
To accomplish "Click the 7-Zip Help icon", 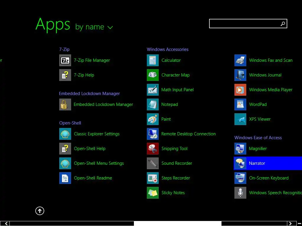I will (65, 75).
